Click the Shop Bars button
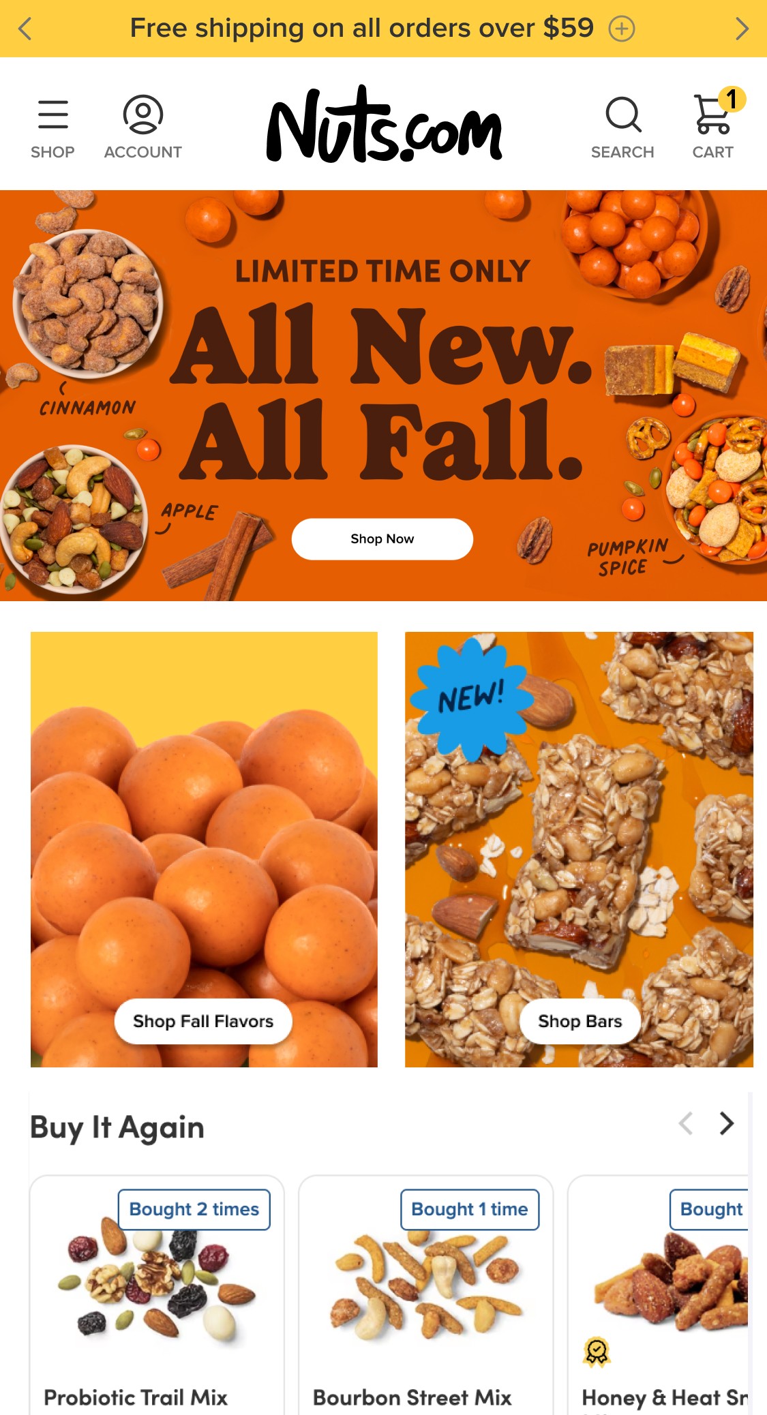The height and width of the screenshot is (1415, 767). 580,1021
